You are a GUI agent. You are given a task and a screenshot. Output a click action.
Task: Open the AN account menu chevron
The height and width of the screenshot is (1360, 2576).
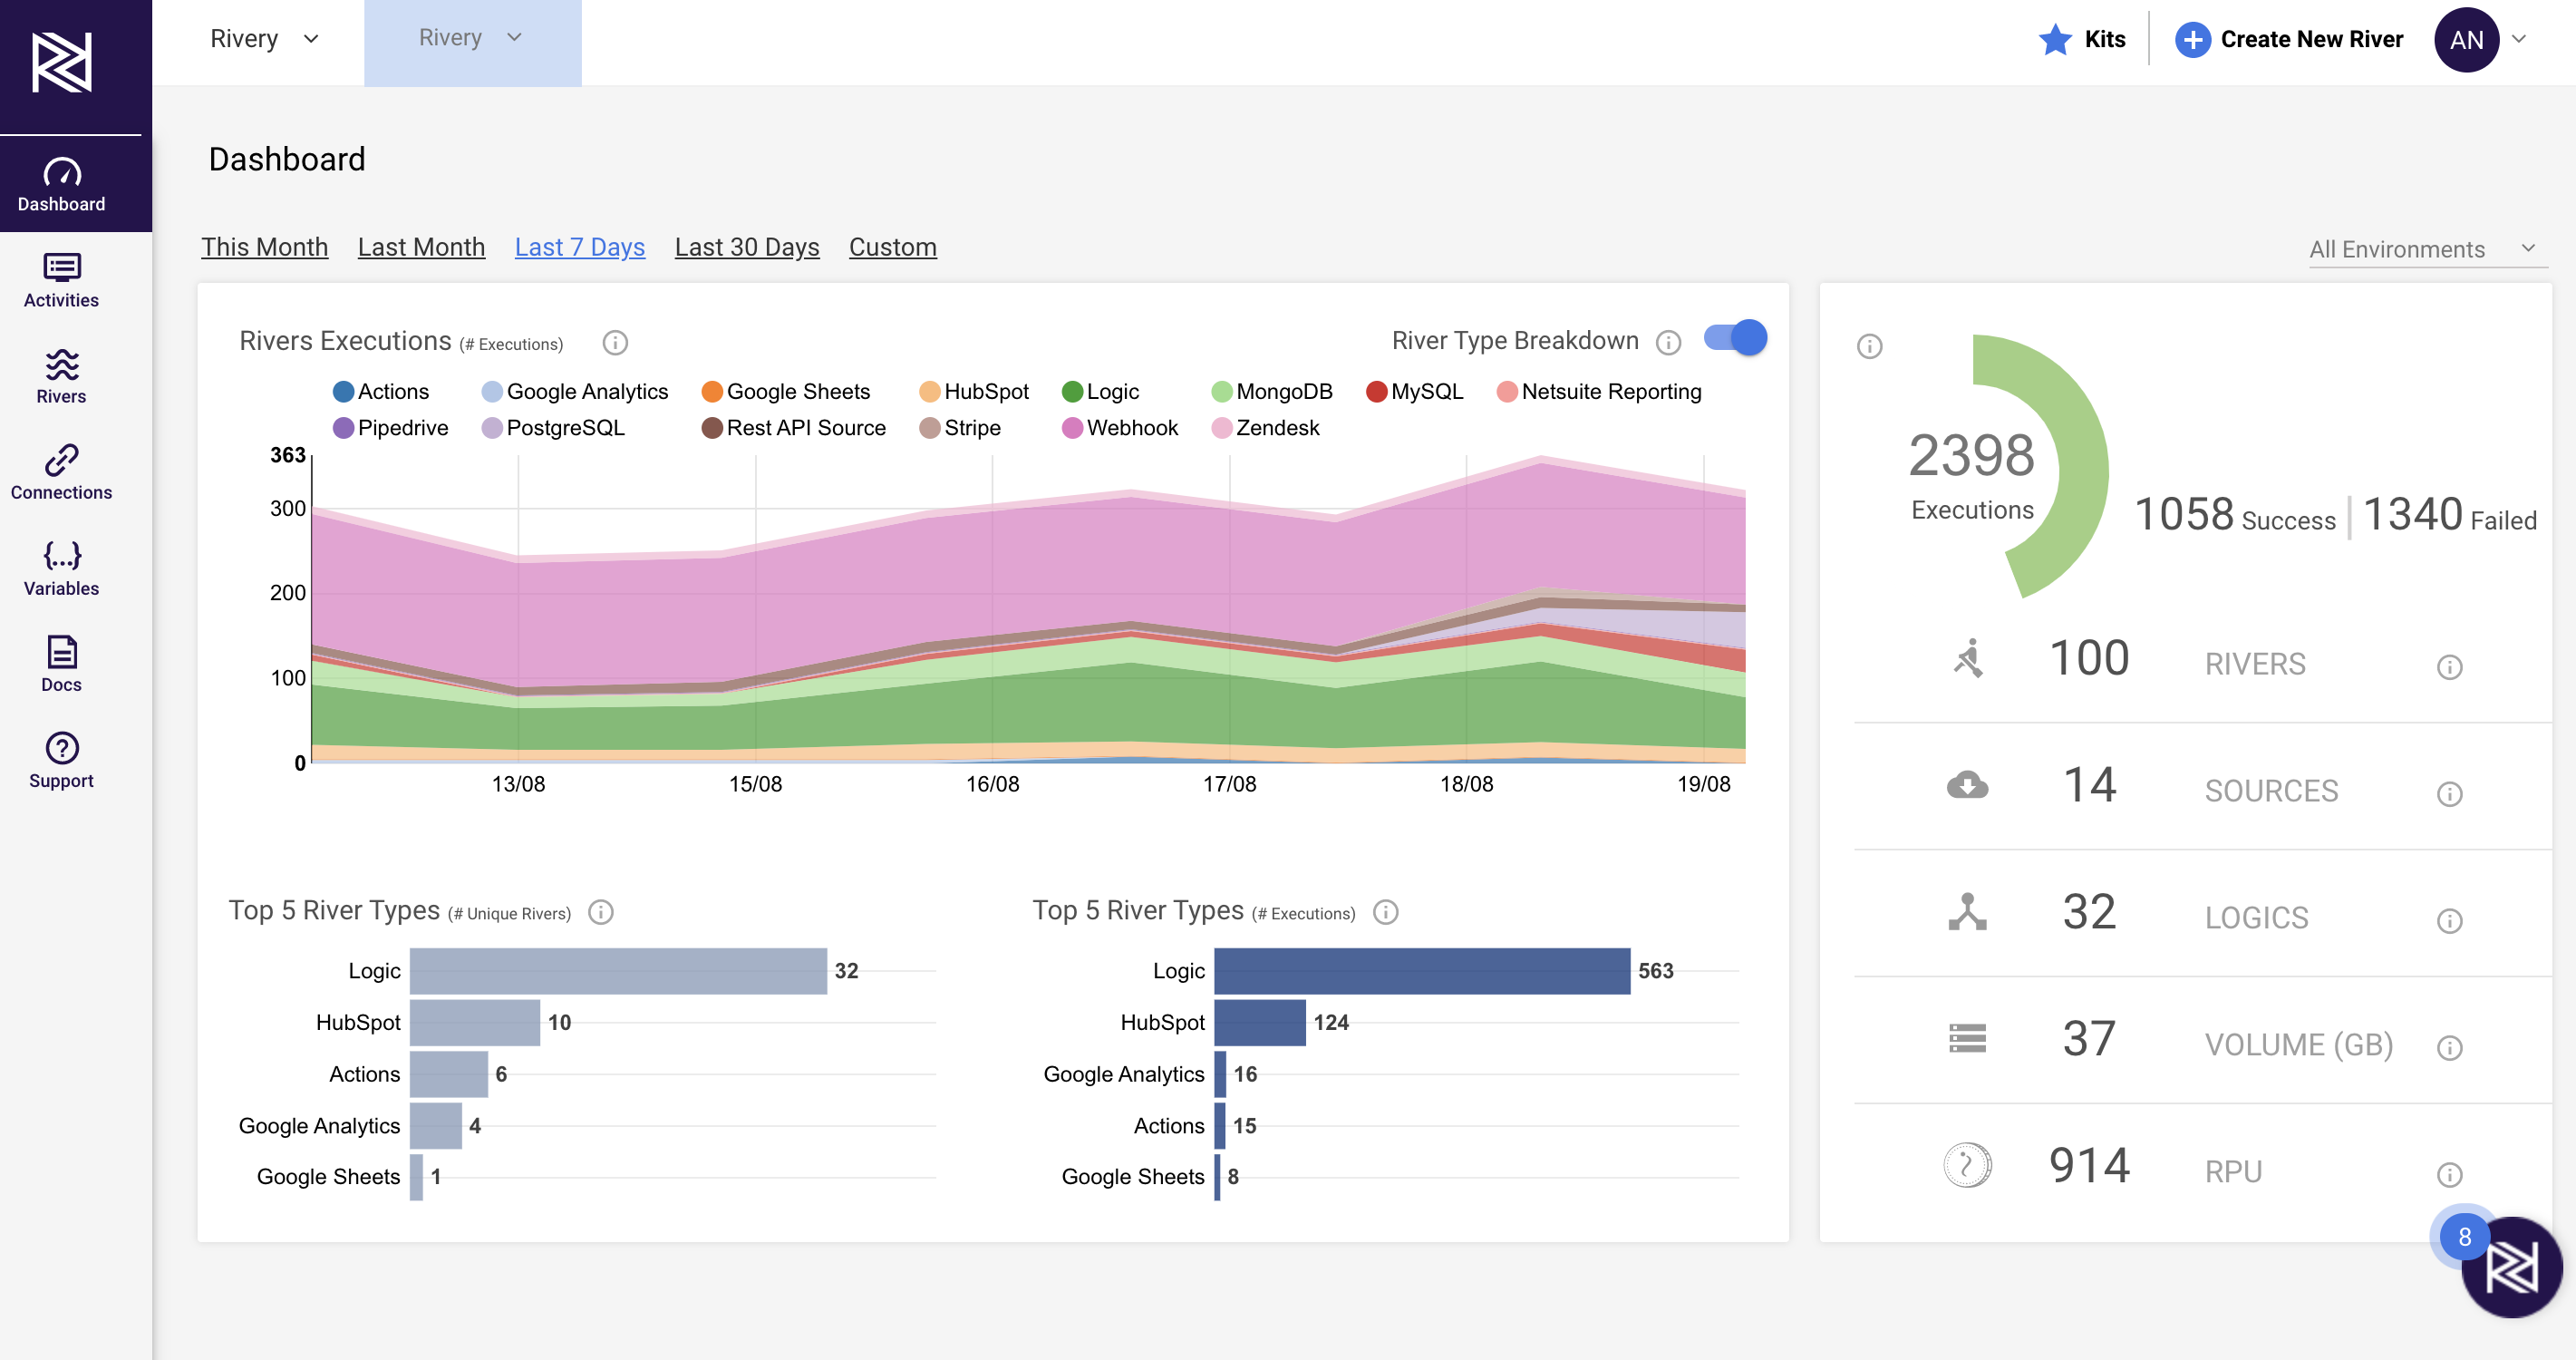[2520, 39]
